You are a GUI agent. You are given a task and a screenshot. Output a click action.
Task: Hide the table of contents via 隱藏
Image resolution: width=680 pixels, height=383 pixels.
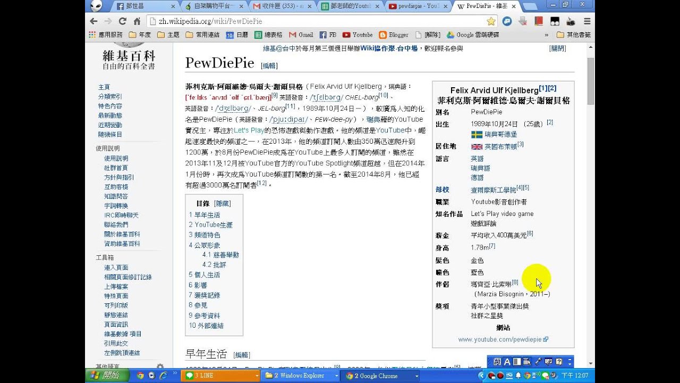pos(223,204)
